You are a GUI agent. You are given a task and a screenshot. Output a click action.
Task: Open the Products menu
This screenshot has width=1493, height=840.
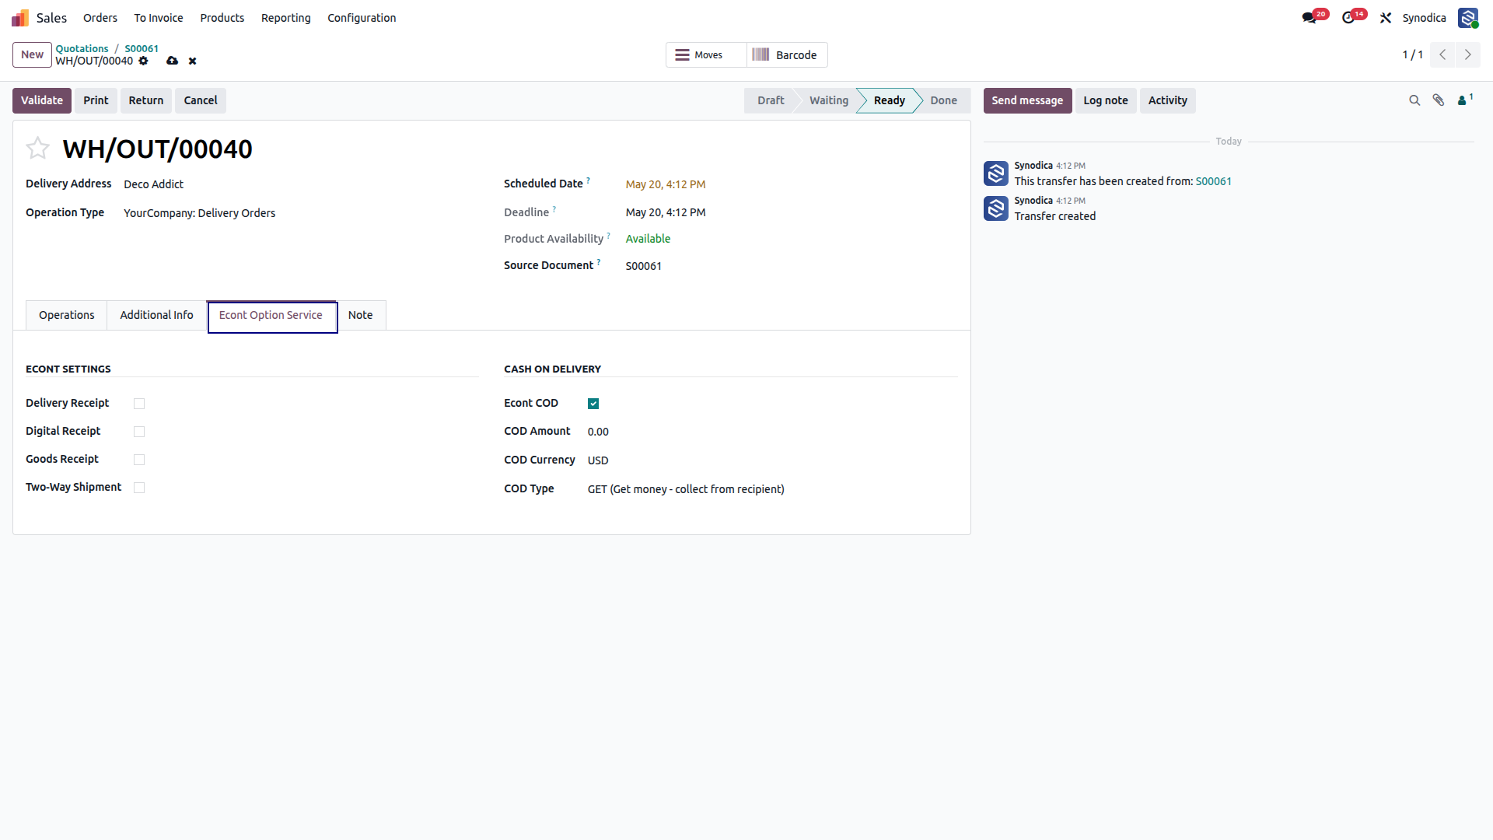[x=222, y=18]
